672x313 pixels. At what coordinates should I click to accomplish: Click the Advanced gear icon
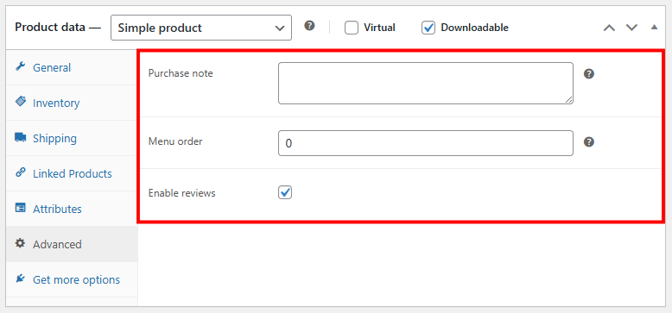point(20,243)
